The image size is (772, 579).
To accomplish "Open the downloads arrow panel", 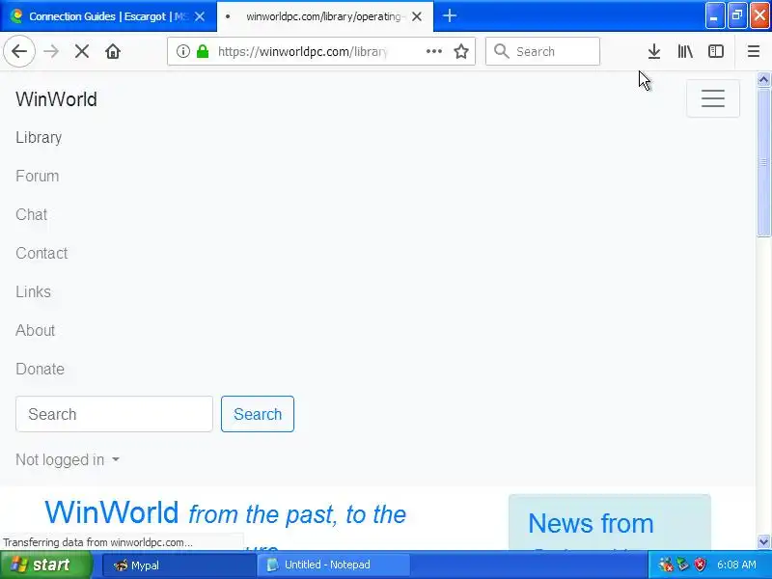I will coord(654,51).
